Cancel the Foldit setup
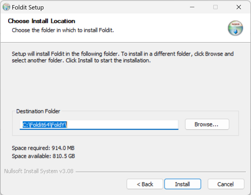Image resolution: width=251 pixels, height=195 pixels. click(226, 184)
